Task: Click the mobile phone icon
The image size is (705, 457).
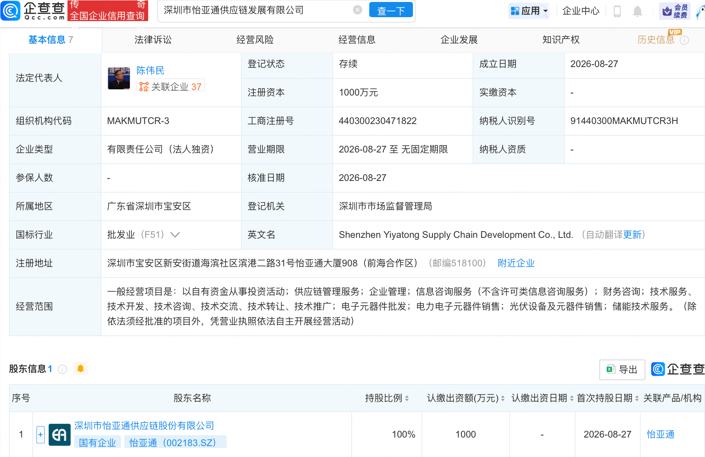Action: tap(617, 11)
